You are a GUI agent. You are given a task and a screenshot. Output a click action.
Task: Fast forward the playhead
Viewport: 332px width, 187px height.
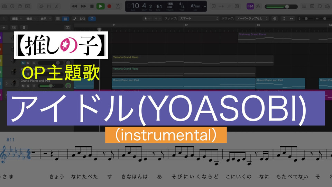tap(83, 6)
